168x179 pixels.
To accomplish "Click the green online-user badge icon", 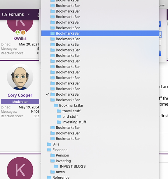I will tap(17, 32).
